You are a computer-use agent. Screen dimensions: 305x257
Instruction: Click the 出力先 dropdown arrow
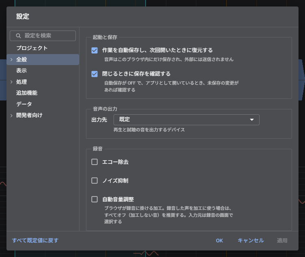(x=252, y=120)
